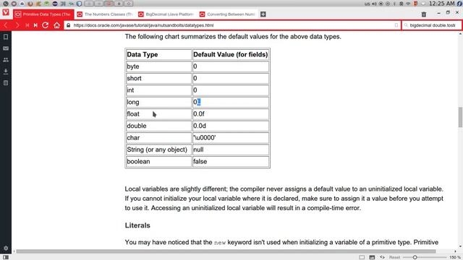This screenshot has height=260, width=463.
Task: Click the 'null' default value cell
Action: click(231, 149)
